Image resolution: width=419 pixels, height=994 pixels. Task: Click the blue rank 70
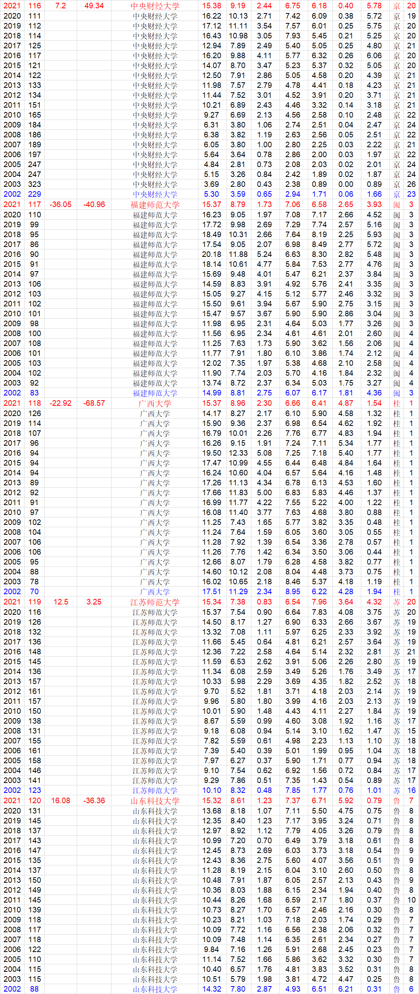tap(34, 592)
